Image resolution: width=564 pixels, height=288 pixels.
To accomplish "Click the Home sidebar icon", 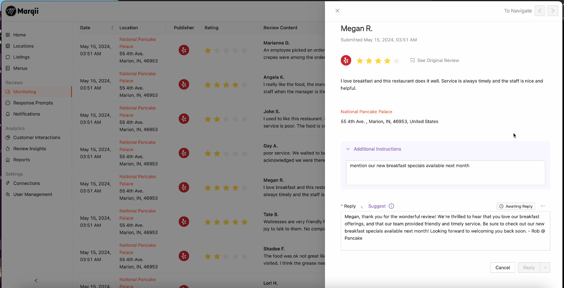I will coord(8,35).
